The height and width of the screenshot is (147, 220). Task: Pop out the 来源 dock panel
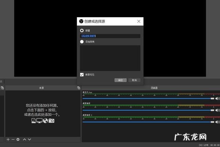coord(79,88)
